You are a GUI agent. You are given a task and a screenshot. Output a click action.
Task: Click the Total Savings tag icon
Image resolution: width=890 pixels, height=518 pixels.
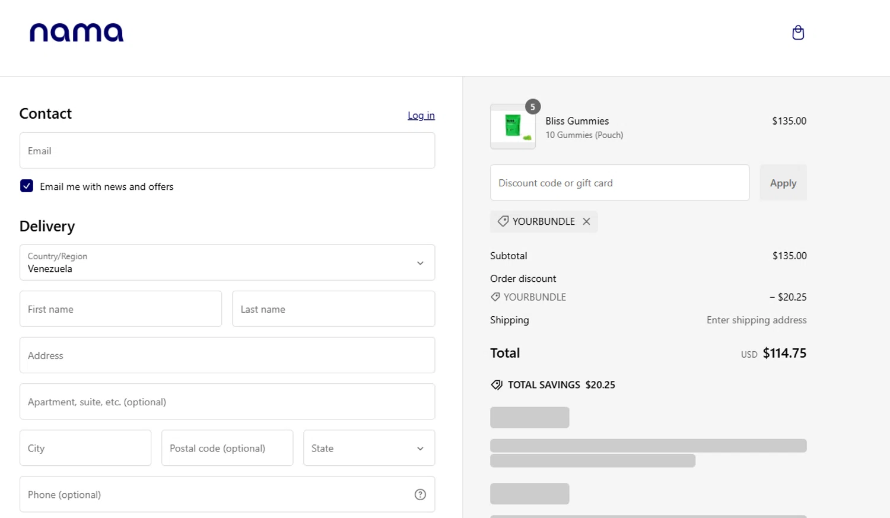coord(497,384)
